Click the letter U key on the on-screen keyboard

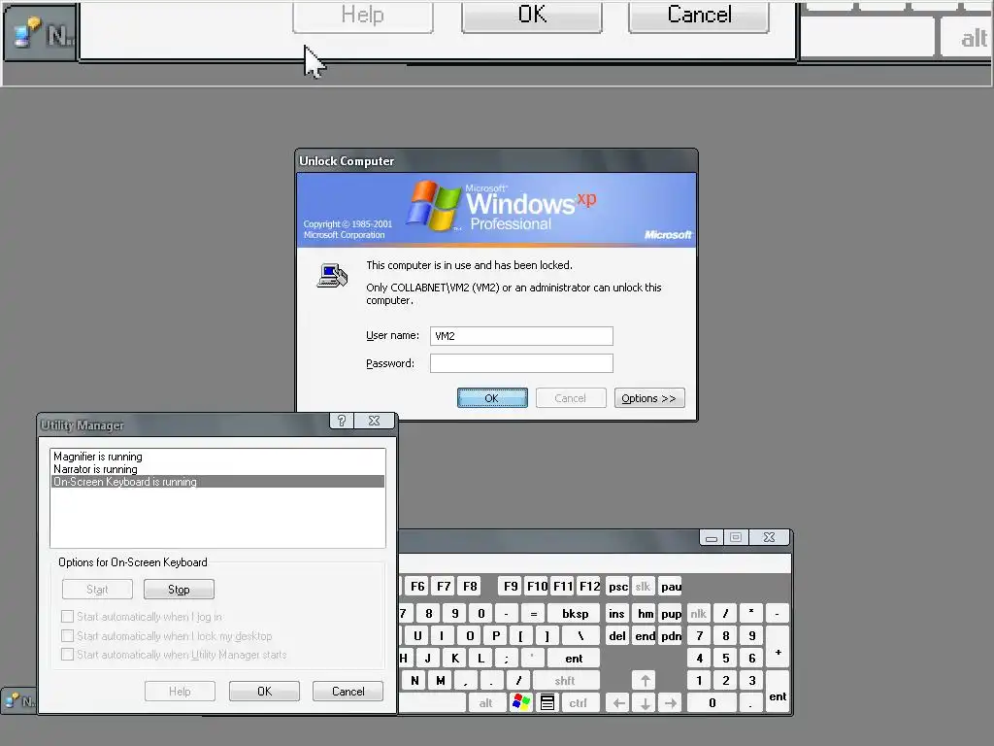click(x=417, y=635)
